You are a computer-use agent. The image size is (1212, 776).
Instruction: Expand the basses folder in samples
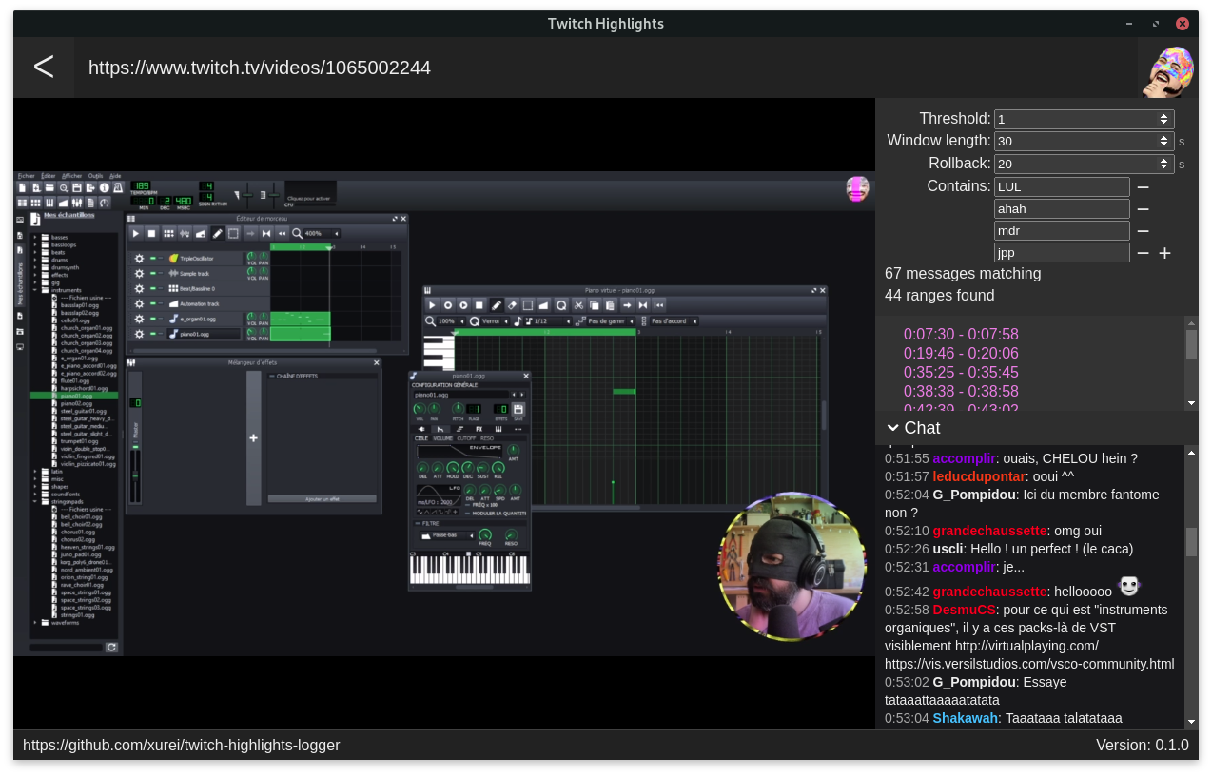[35, 237]
